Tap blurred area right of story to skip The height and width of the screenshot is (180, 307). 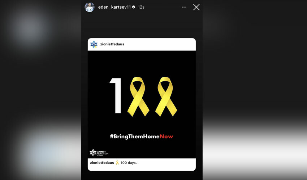255,90
